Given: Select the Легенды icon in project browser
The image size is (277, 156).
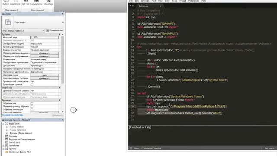Looking at the screenshot, I should [7, 136].
